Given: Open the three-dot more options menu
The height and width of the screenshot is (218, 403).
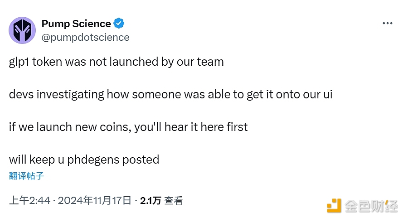Looking at the screenshot, I should (387, 24).
